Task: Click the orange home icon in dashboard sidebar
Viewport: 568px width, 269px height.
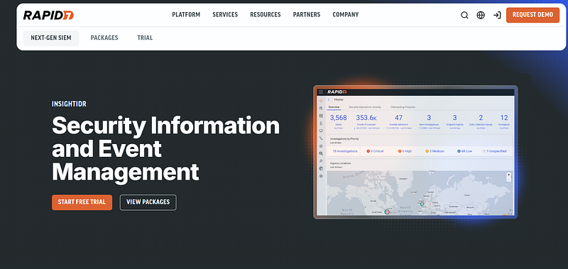Action: point(321,101)
